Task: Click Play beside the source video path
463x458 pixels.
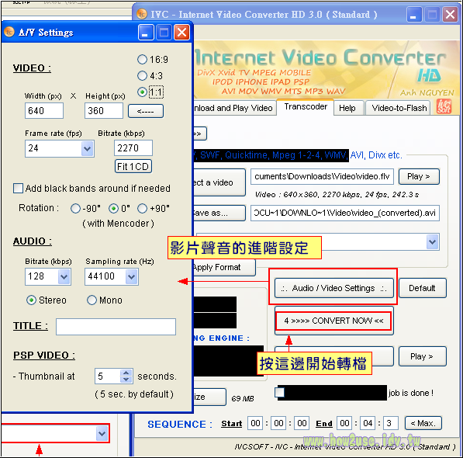Action: click(x=419, y=177)
